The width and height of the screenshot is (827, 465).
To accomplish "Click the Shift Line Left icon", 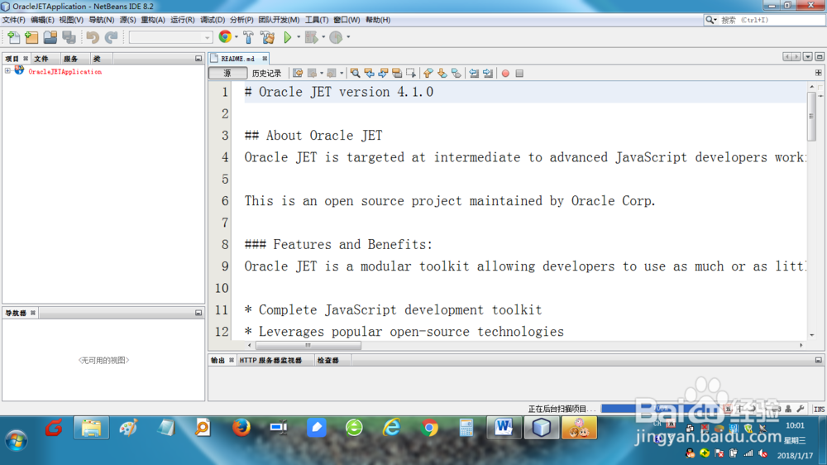I will coord(474,74).
